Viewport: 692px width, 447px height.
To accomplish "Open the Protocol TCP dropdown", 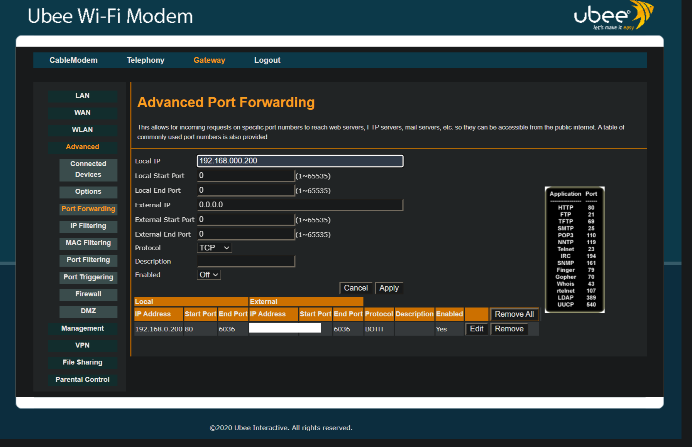I will click(x=215, y=248).
